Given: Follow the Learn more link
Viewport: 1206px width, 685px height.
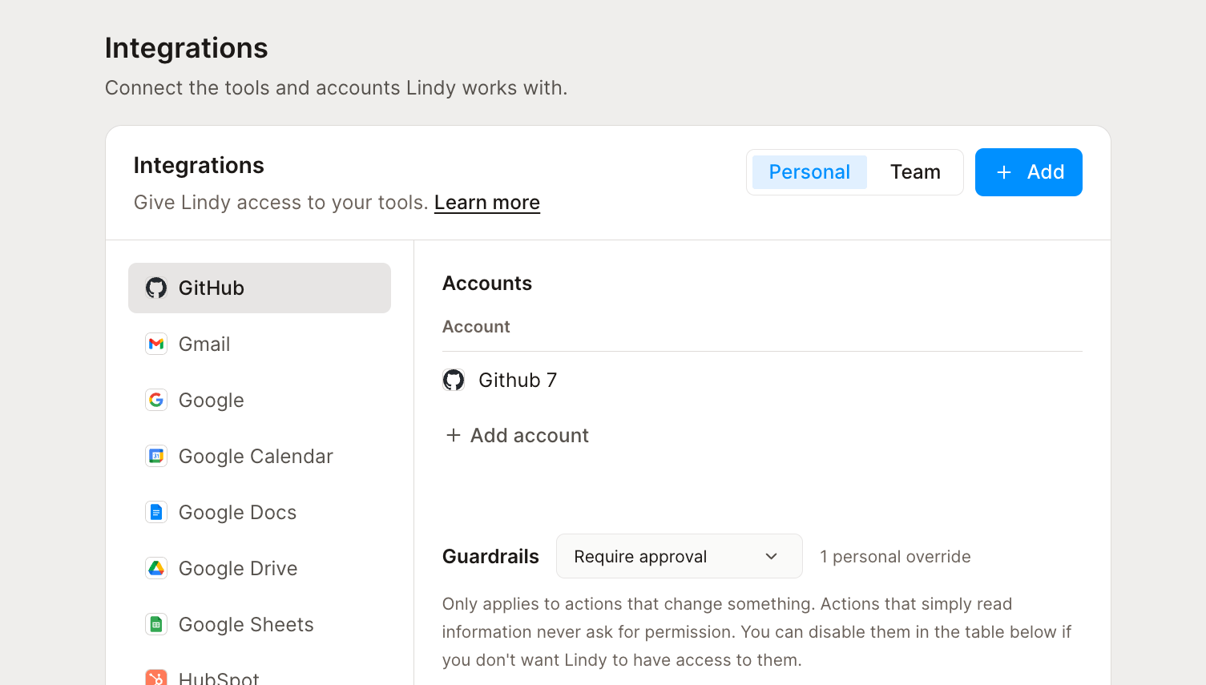Looking at the screenshot, I should (x=487, y=203).
